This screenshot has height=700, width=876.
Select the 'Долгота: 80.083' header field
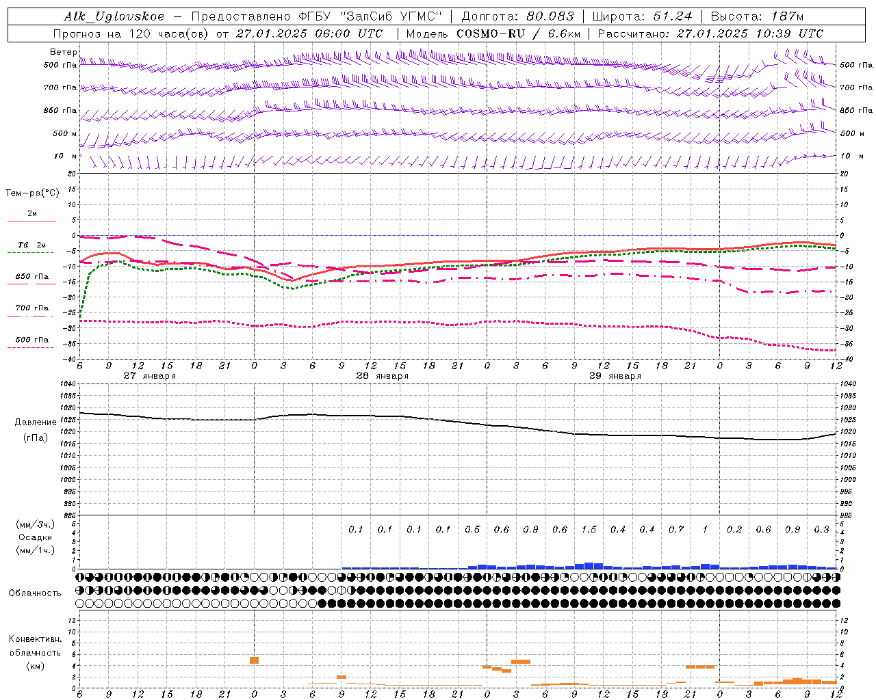518,16
